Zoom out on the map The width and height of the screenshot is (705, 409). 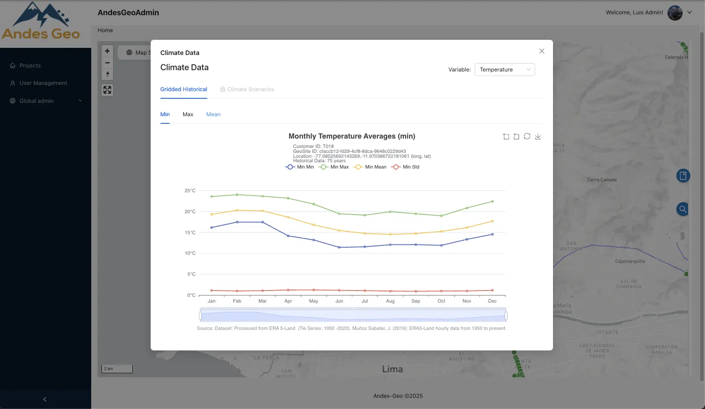(107, 63)
